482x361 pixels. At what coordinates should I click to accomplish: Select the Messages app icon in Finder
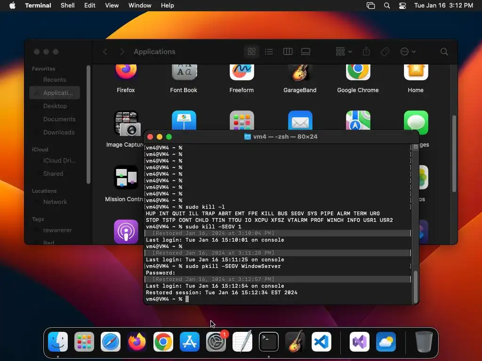click(x=416, y=123)
